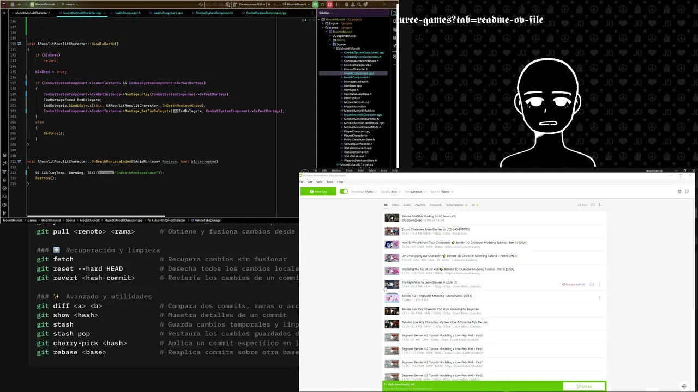698x392 pixels.
Task: Open the master git branch dropdown
Action: tap(70, 4)
